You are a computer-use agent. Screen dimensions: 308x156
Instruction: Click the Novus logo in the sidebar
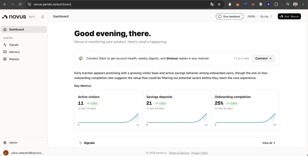coord(14,17)
